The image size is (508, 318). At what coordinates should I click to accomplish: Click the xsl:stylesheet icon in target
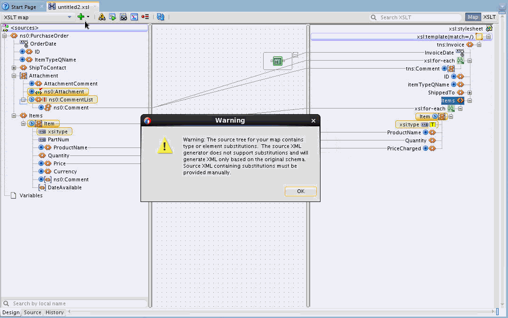(x=489, y=29)
